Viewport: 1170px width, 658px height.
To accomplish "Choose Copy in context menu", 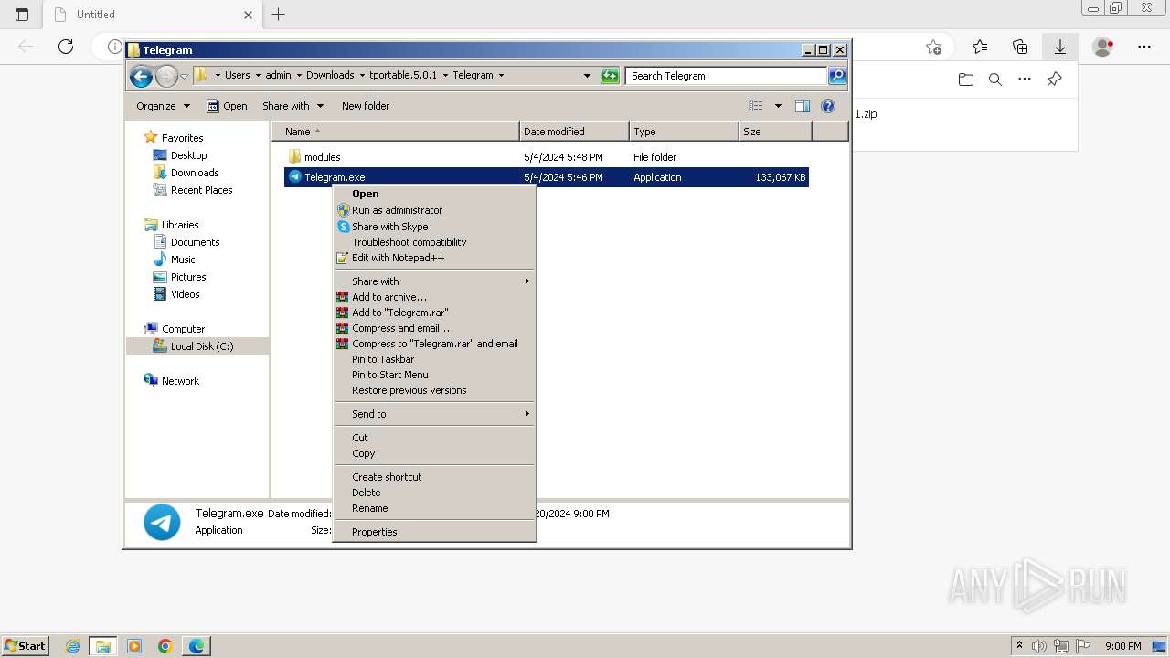I will [x=434, y=453].
